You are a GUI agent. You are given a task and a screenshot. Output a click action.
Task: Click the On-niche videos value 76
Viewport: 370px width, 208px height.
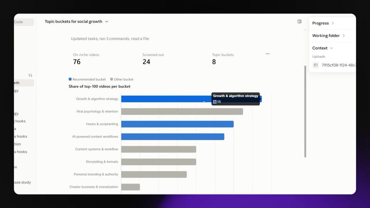click(77, 62)
